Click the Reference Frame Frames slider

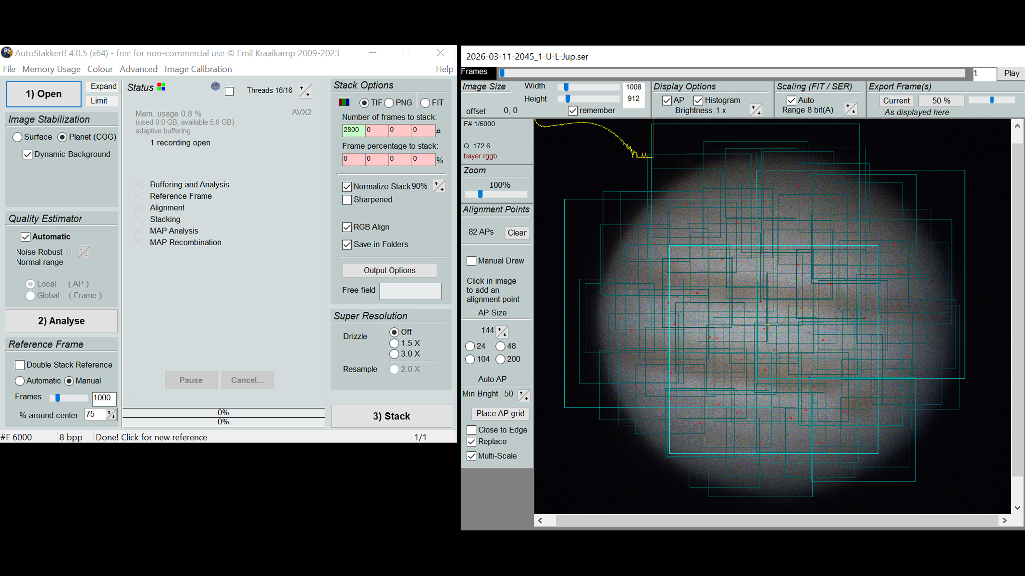point(68,397)
